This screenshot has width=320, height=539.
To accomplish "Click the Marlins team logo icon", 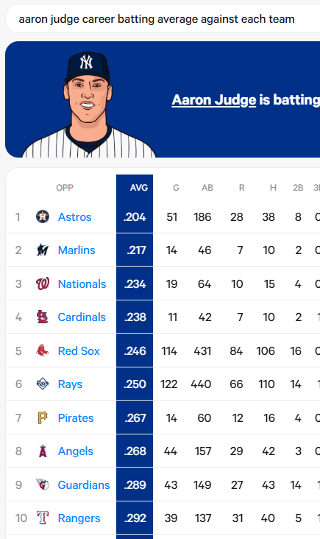I will tap(43, 250).
